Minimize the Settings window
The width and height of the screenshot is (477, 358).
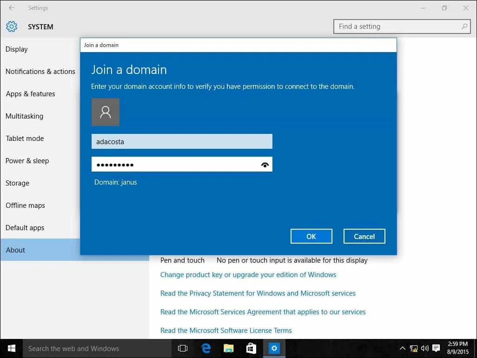423,8
